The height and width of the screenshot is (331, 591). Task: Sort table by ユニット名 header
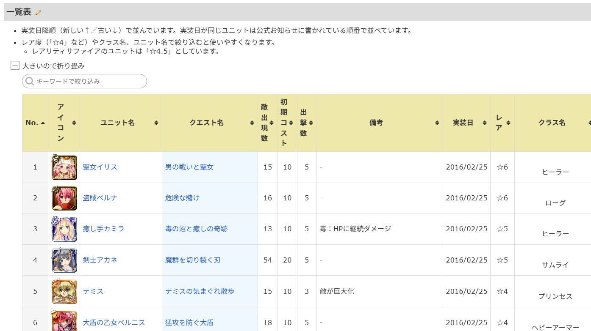[121, 123]
